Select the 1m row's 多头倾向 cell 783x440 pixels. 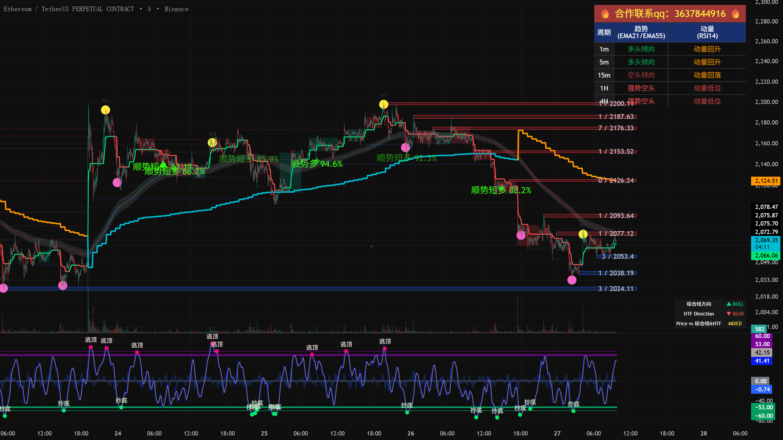click(x=641, y=49)
